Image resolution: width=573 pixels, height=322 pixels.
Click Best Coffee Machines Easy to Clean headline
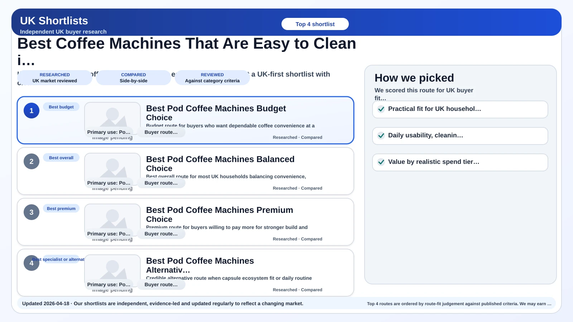point(187,51)
